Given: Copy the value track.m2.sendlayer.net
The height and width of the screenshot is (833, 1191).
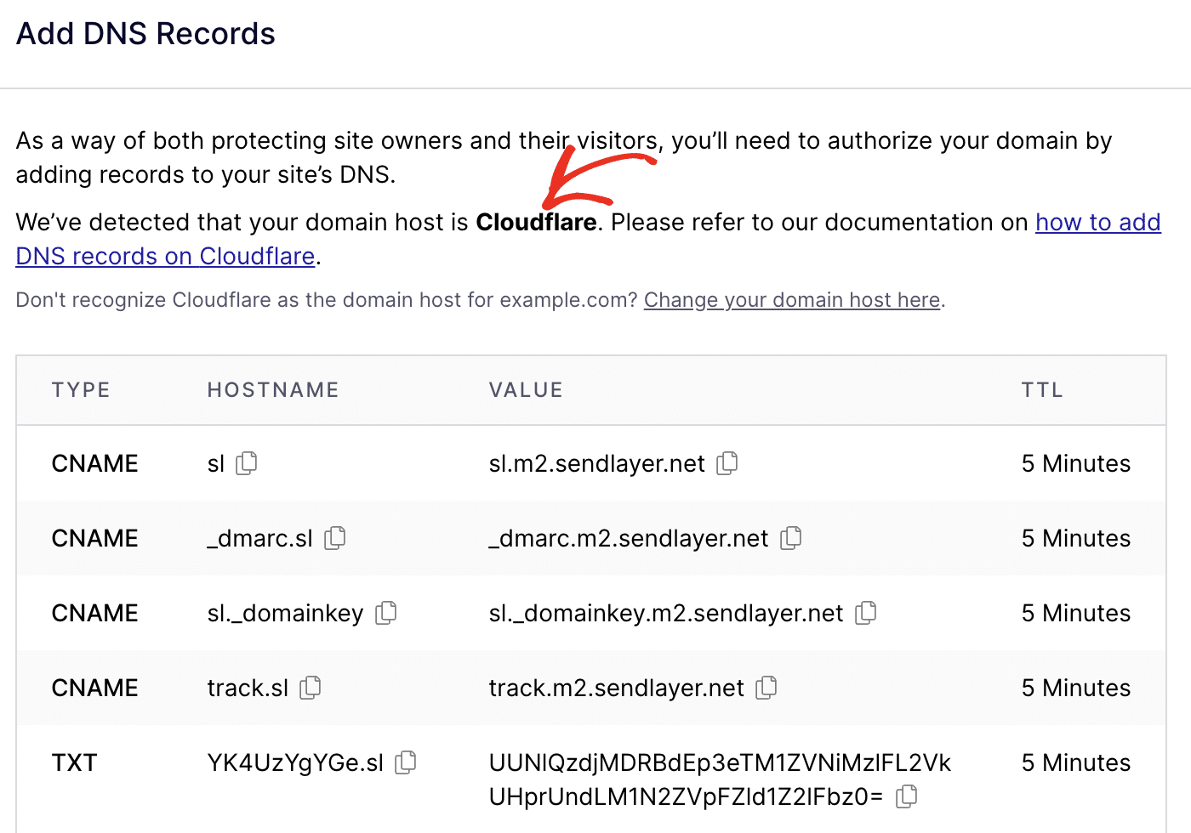Looking at the screenshot, I should click(766, 688).
